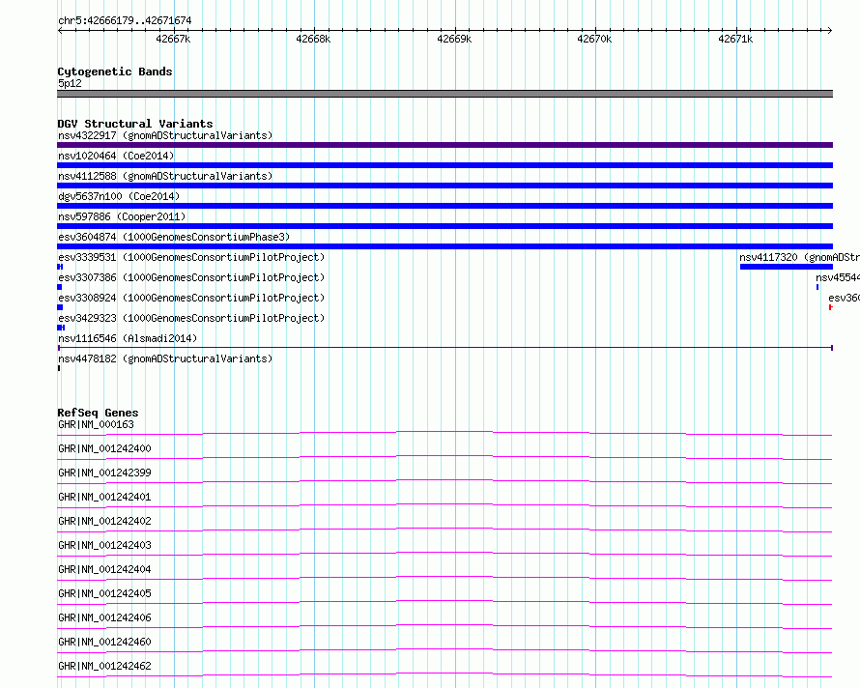
Task: Click the 42670k ruler tick label
Action: click(x=594, y=39)
